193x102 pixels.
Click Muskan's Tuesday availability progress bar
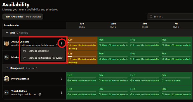click(x=82, y=56)
